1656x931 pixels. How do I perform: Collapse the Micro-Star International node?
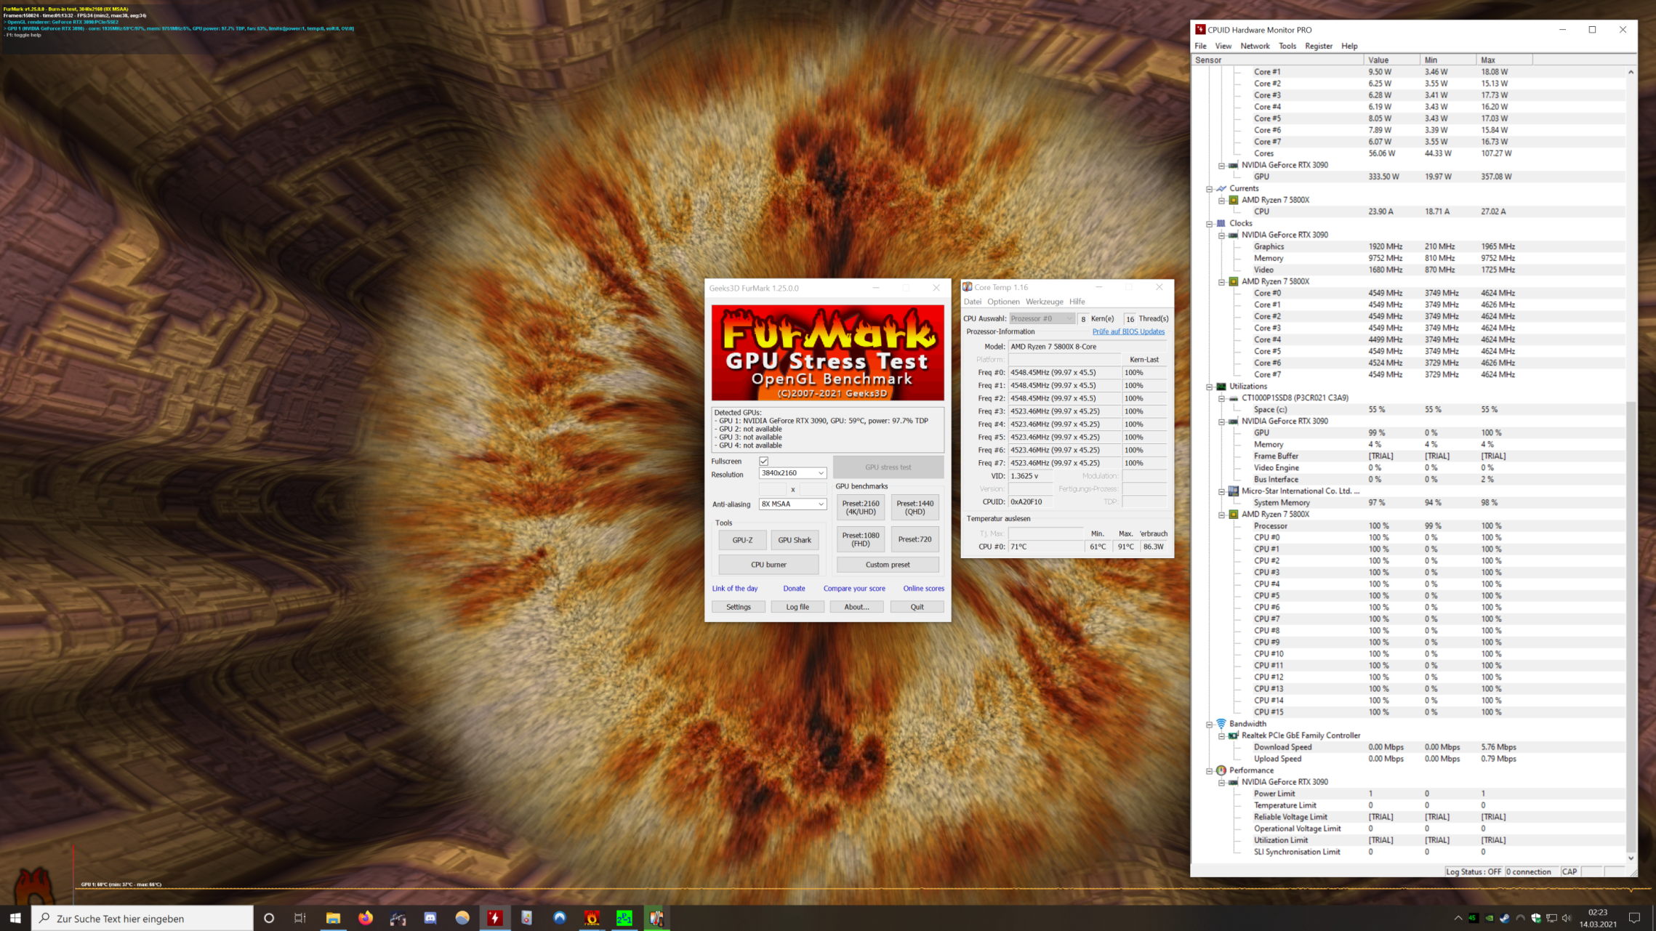pyautogui.click(x=1222, y=491)
